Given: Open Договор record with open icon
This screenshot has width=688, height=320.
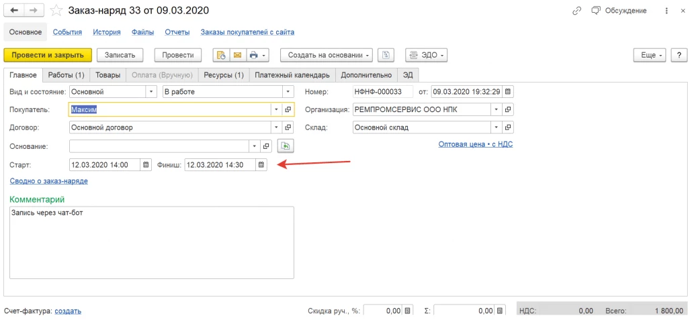Looking at the screenshot, I should [x=288, y=127].
